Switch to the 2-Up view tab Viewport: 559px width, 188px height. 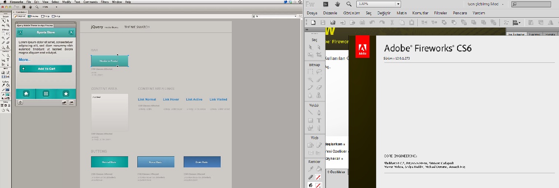pos(45,16)
